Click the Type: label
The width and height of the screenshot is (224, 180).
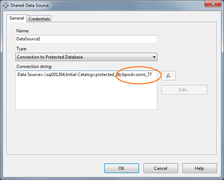pos(21,48)
